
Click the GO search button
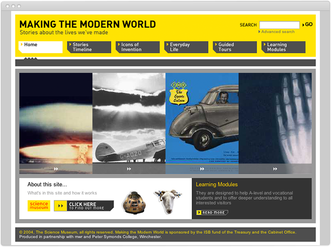point(308,25)
